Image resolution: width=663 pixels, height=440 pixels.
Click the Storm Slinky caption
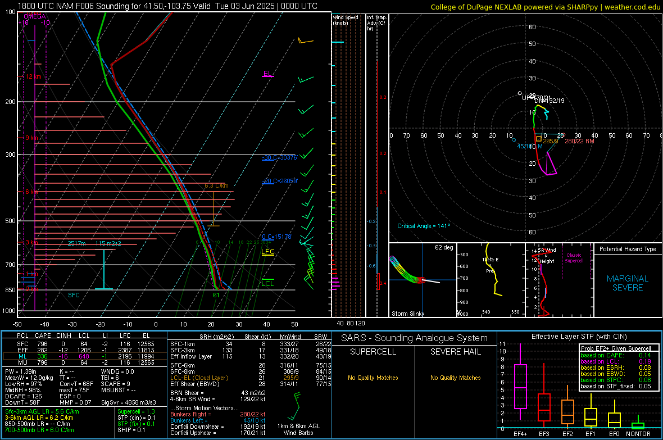[407, 314]
